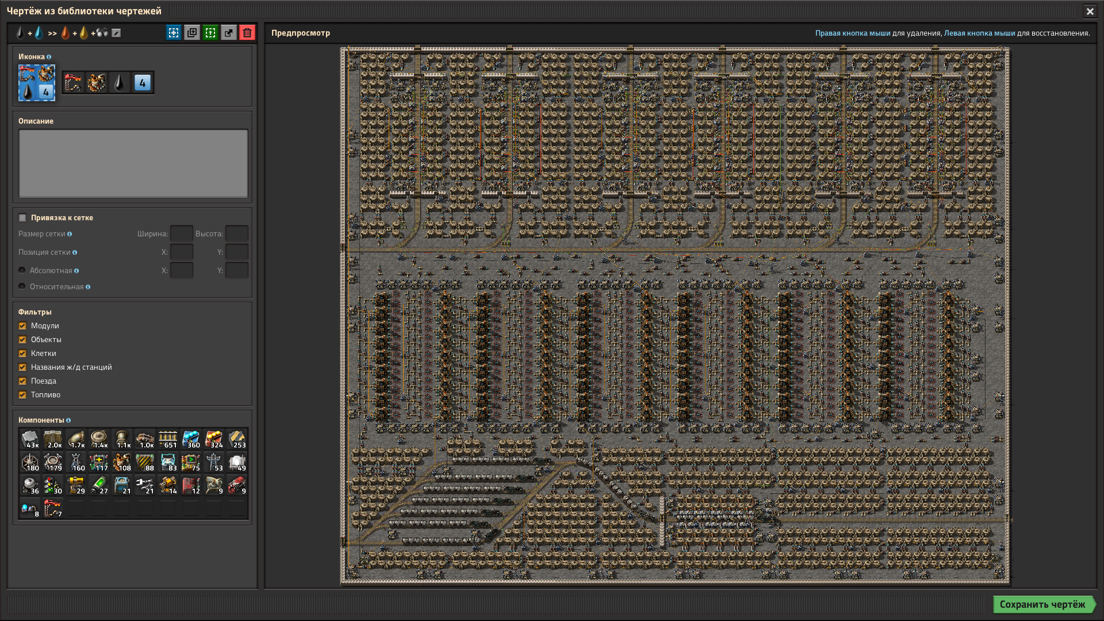Click the concrete component showing 43к
The width and height of the screenshot is (1104, 621).
[30, 439]
